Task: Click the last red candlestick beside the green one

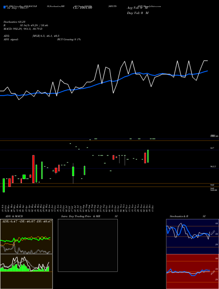Action: point(145,158)
